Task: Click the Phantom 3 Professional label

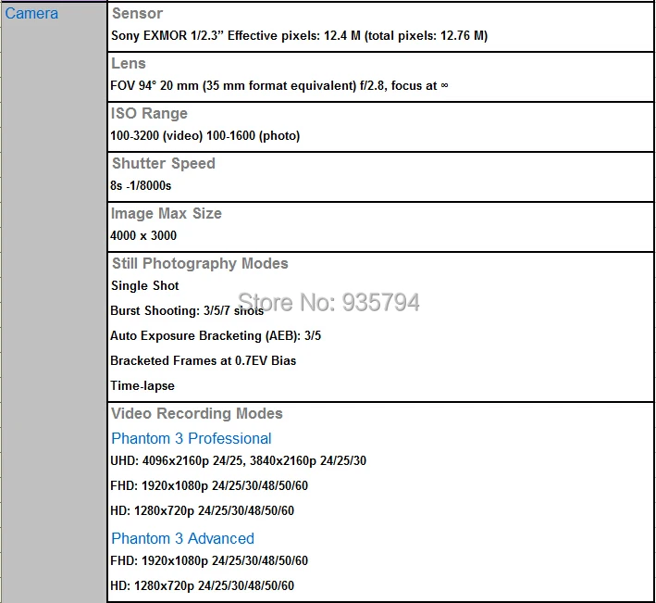Action: click(x=192, y=438)
